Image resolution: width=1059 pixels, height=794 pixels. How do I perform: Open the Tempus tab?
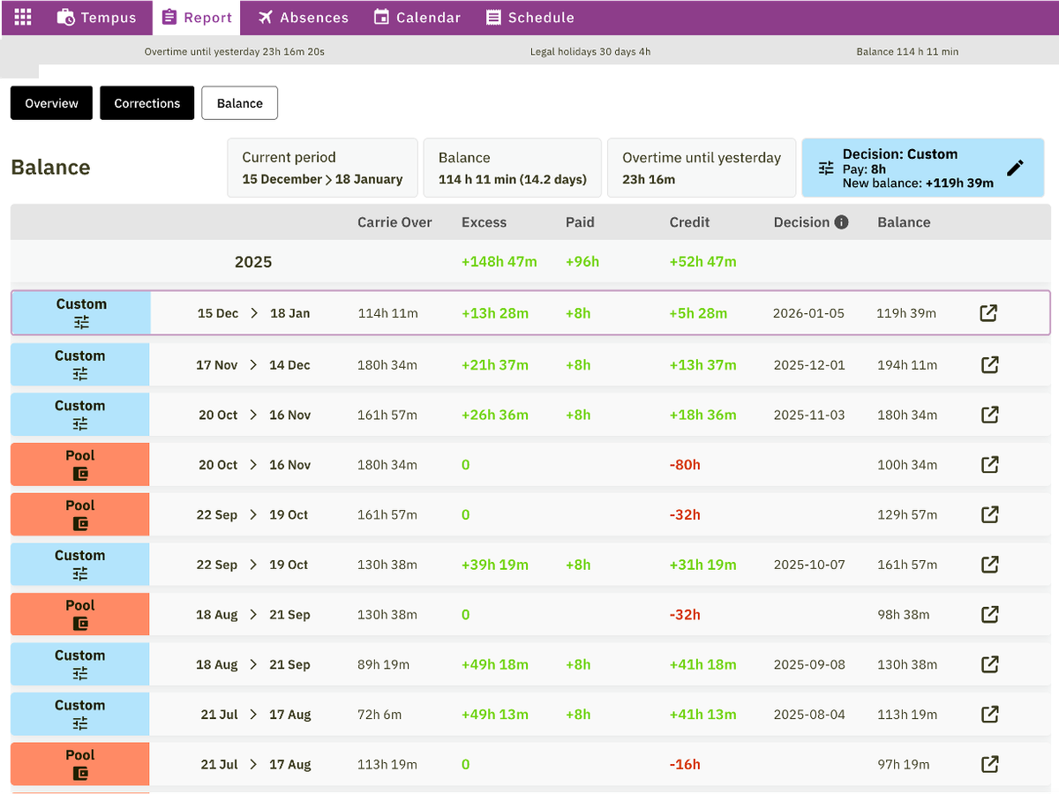point(96,18)
